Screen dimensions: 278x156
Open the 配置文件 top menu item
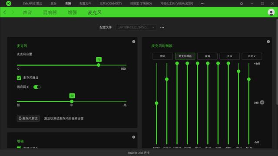coord(85,3)
